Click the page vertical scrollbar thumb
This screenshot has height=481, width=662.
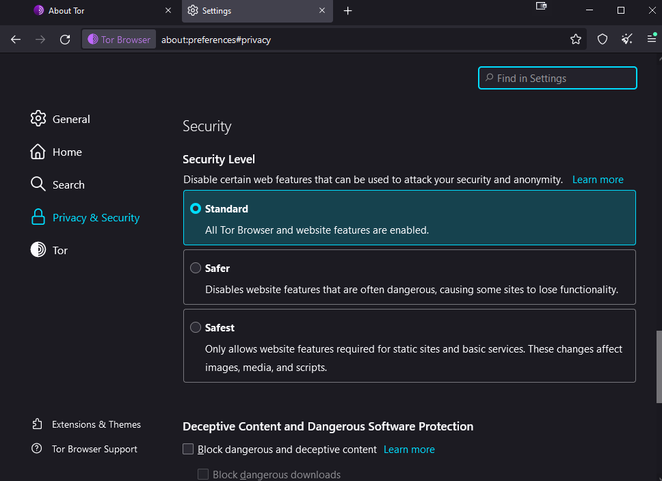click(659, 367)
